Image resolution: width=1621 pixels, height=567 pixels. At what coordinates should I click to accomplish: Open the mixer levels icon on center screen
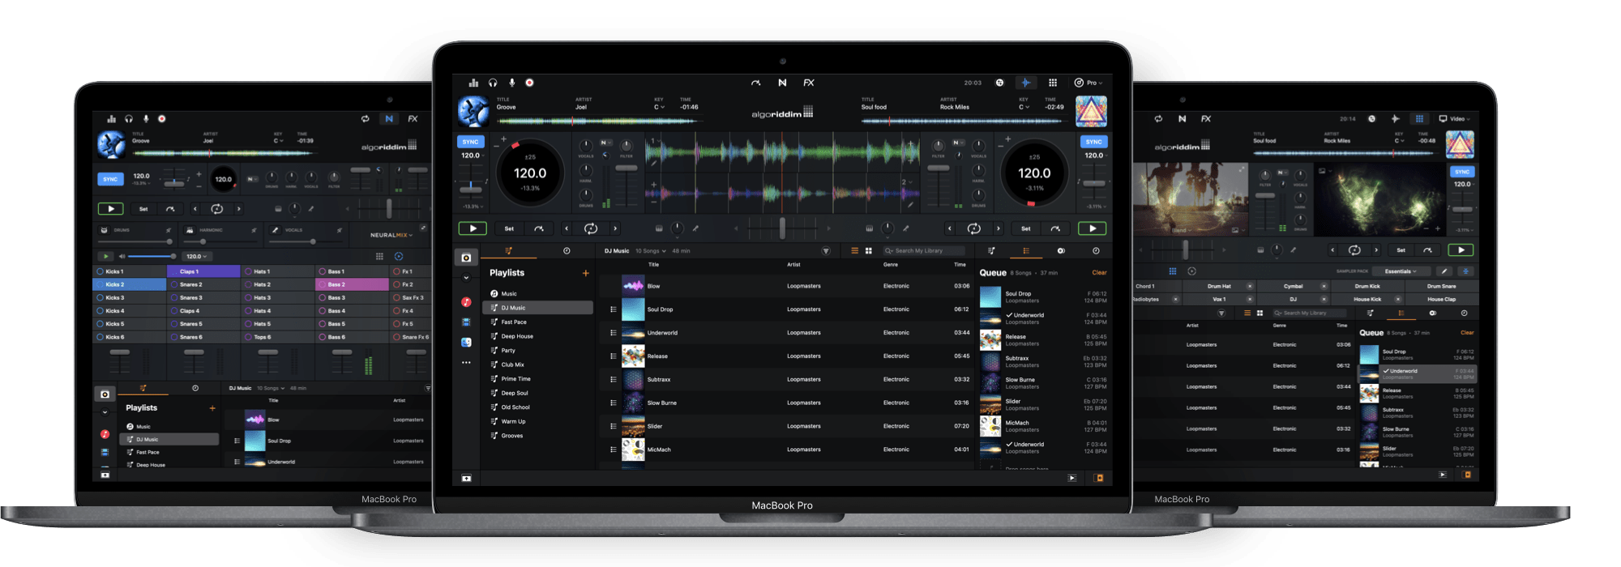(x=473, y=83)
